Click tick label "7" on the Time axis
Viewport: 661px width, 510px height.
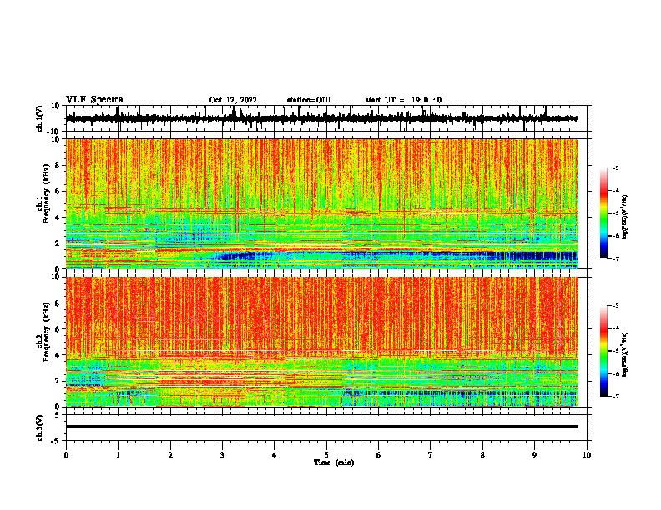[431, 455]
